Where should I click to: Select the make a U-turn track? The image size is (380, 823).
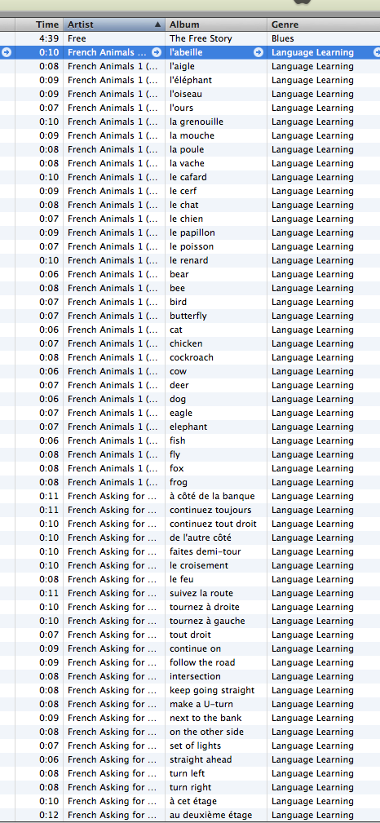click(190, 704)
